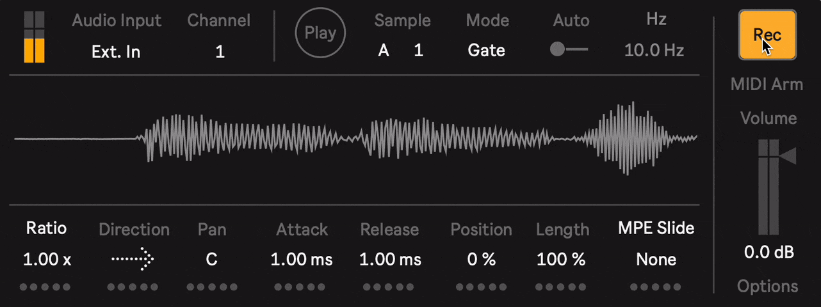Click the volume triangle handle marker
The width and height of the screenshot is (821, 307).
(788, 155)
